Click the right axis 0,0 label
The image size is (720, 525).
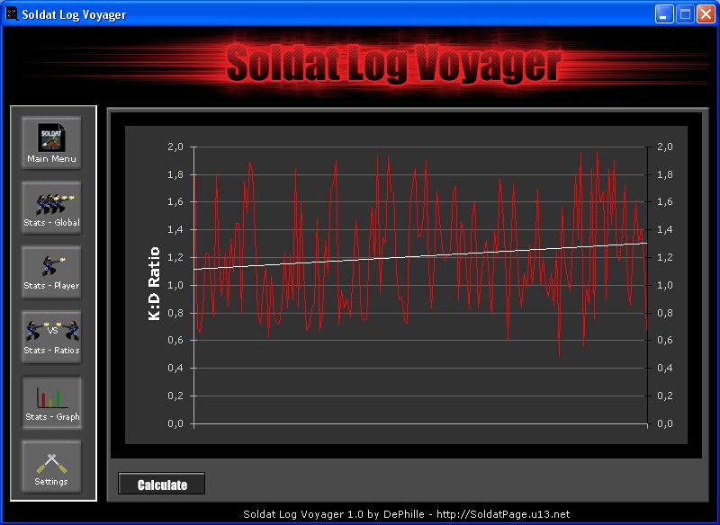pyautogui.click(x=665, y=423)
